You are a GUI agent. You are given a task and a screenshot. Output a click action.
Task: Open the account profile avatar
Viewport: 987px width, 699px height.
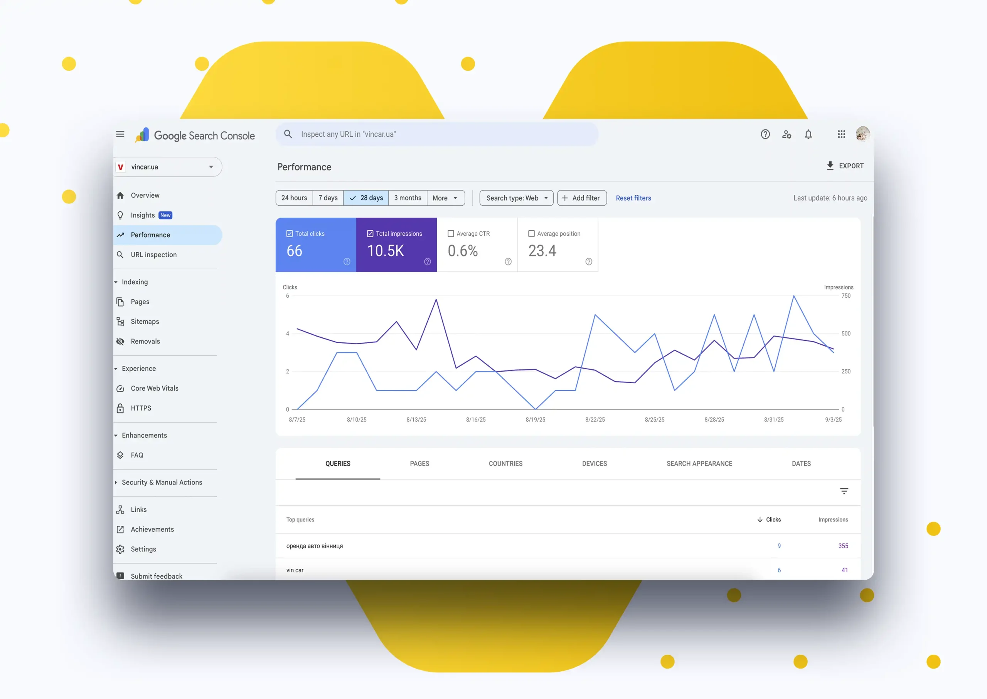tap(863, 134)
